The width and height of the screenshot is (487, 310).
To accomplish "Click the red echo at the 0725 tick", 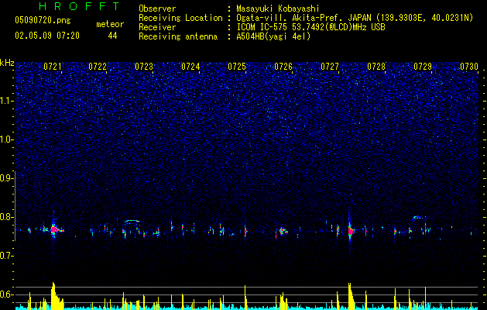I will pyautogui.click(x=245, y=231).
